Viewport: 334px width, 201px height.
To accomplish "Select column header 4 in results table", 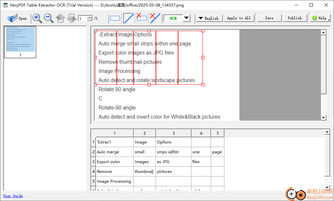I will [x=201, y=133].
